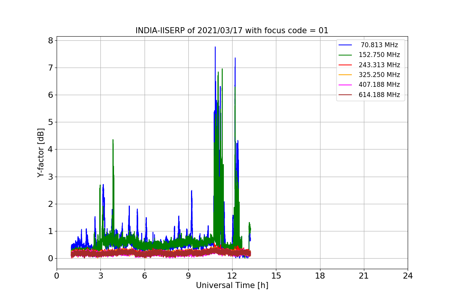The image size is (453, 302).
Task: Click the 18 tick on the time axis
Action: tap(320, 276)
